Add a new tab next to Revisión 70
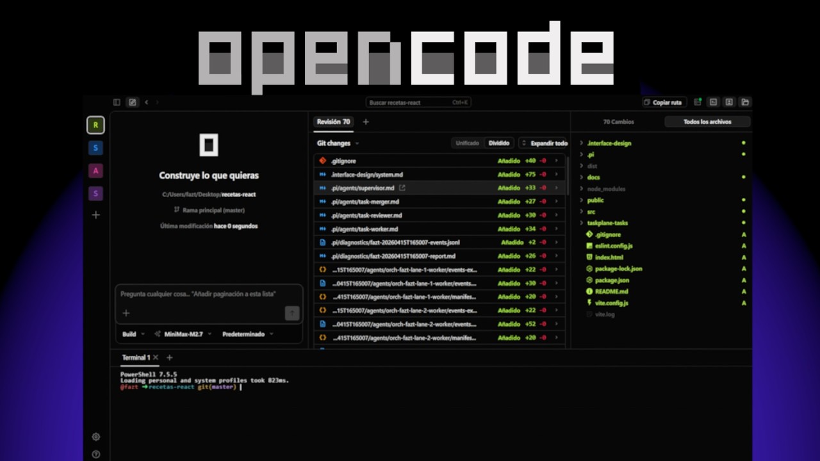 [366, 122]
